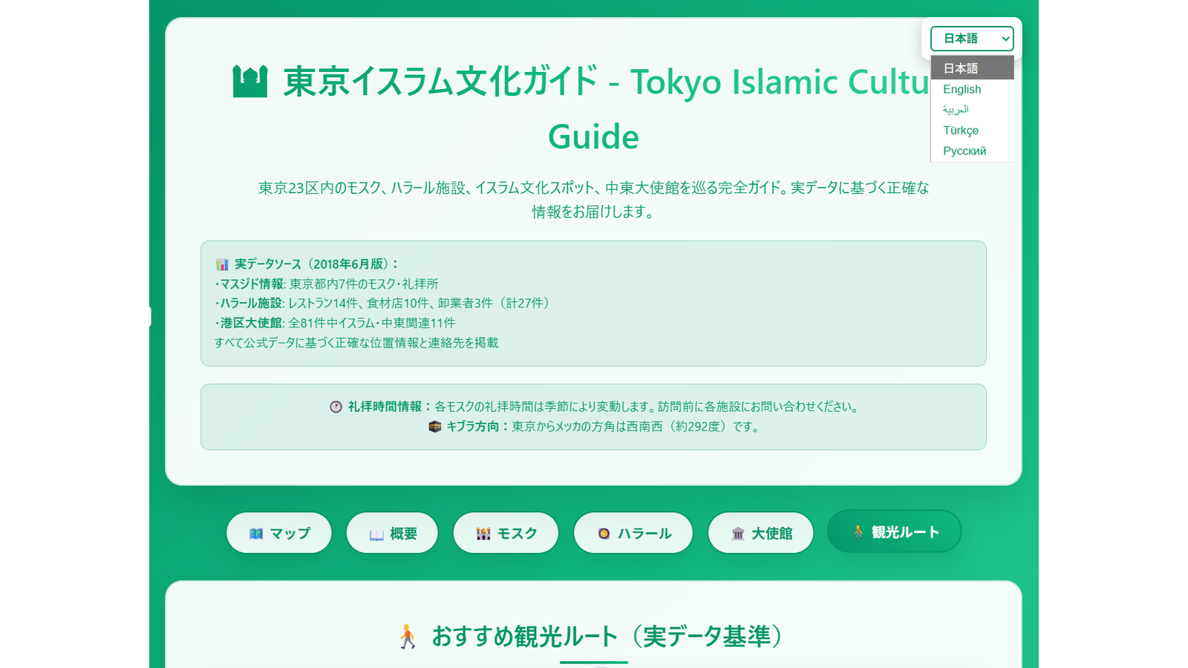Switch language to Русский

pyautogui.click(x=972, y=151)
